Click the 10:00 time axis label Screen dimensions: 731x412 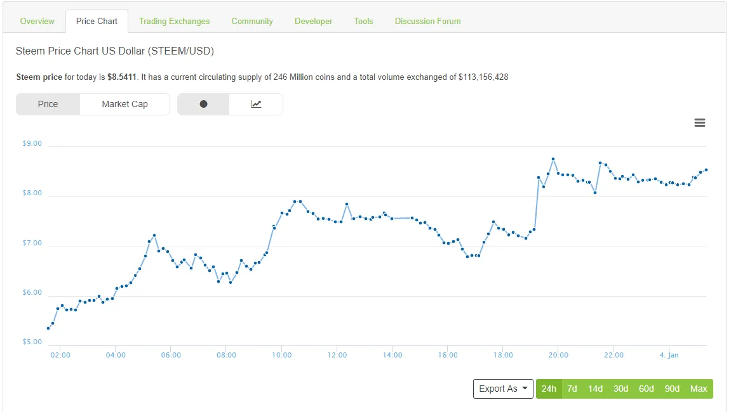pyautogui.click(x=281, y=355)
